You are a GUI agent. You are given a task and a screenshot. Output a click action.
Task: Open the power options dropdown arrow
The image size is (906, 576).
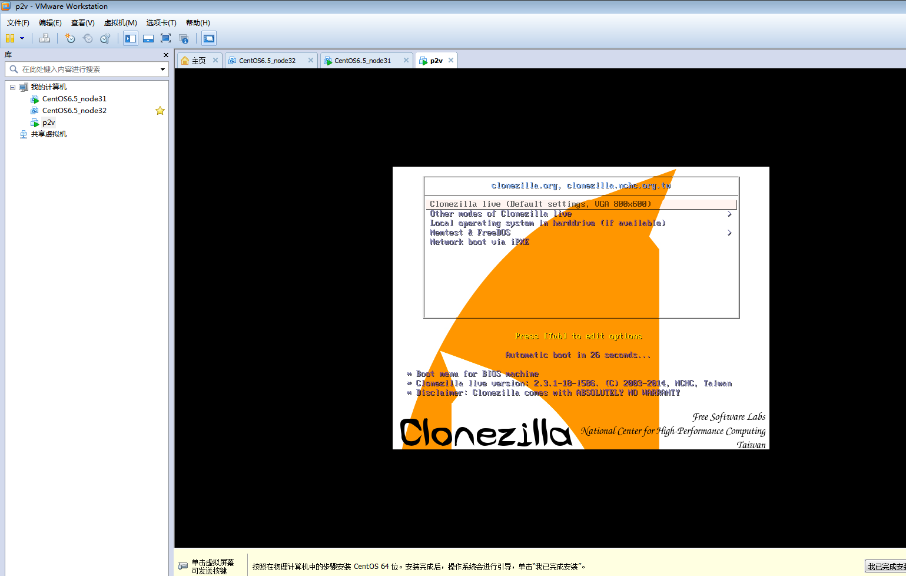22,38
